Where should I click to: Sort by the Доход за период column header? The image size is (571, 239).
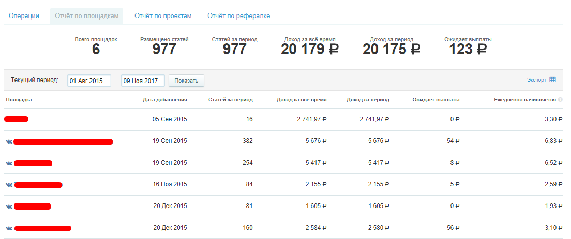(x=368, y=100)
